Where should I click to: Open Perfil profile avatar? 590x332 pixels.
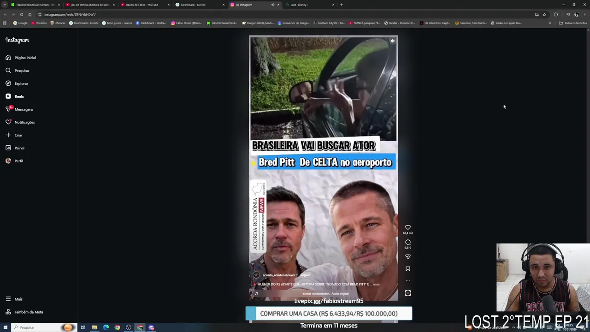point(8,161)
